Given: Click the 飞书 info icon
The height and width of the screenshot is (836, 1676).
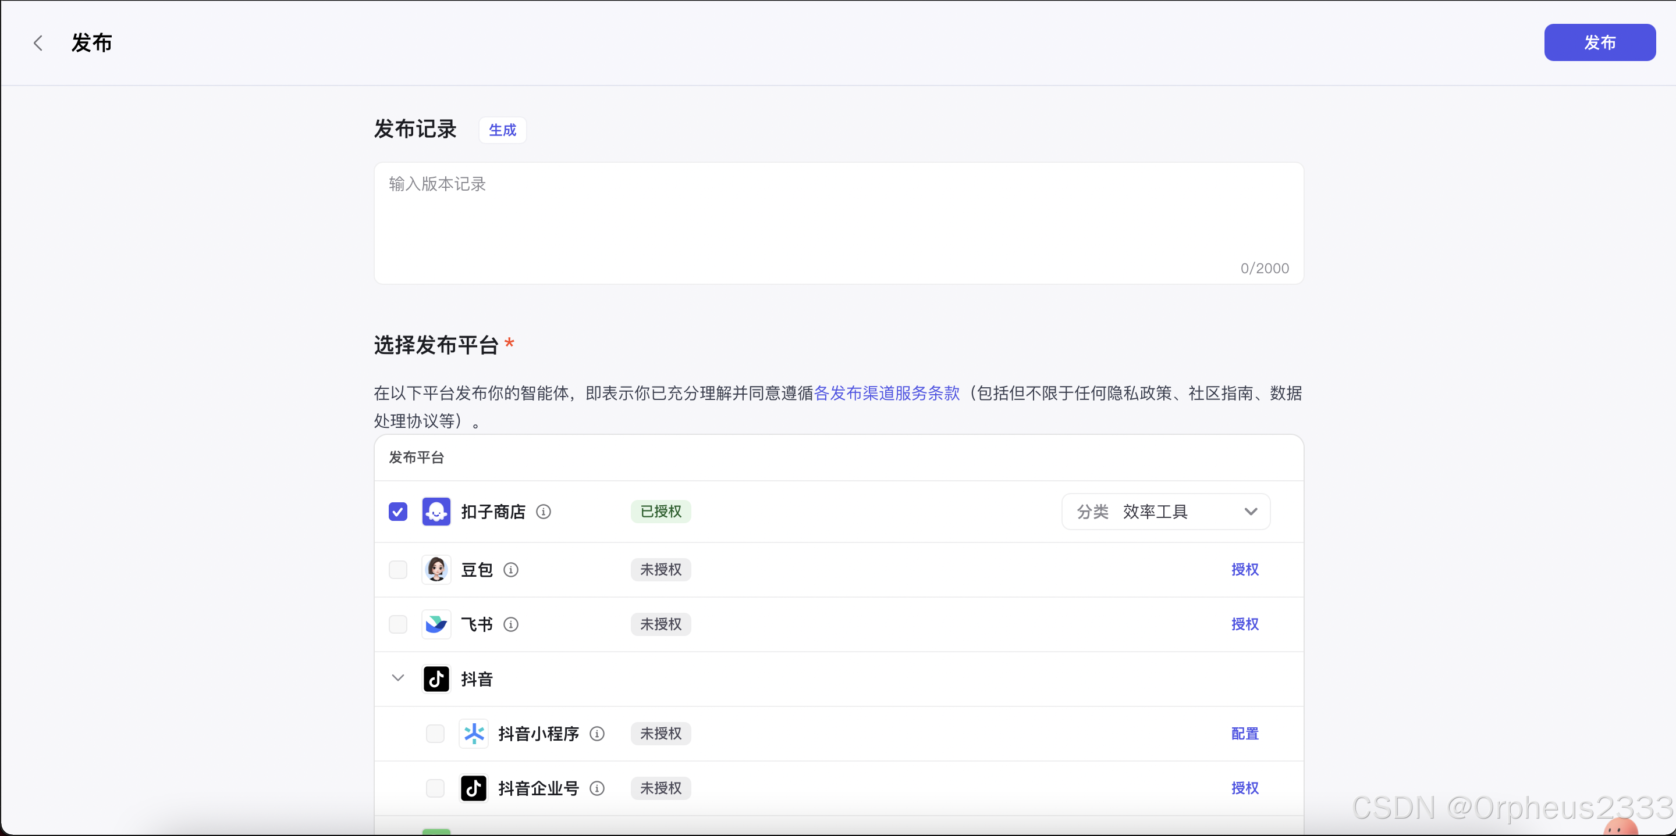Looking at the screenshot, I should (511, 624).
